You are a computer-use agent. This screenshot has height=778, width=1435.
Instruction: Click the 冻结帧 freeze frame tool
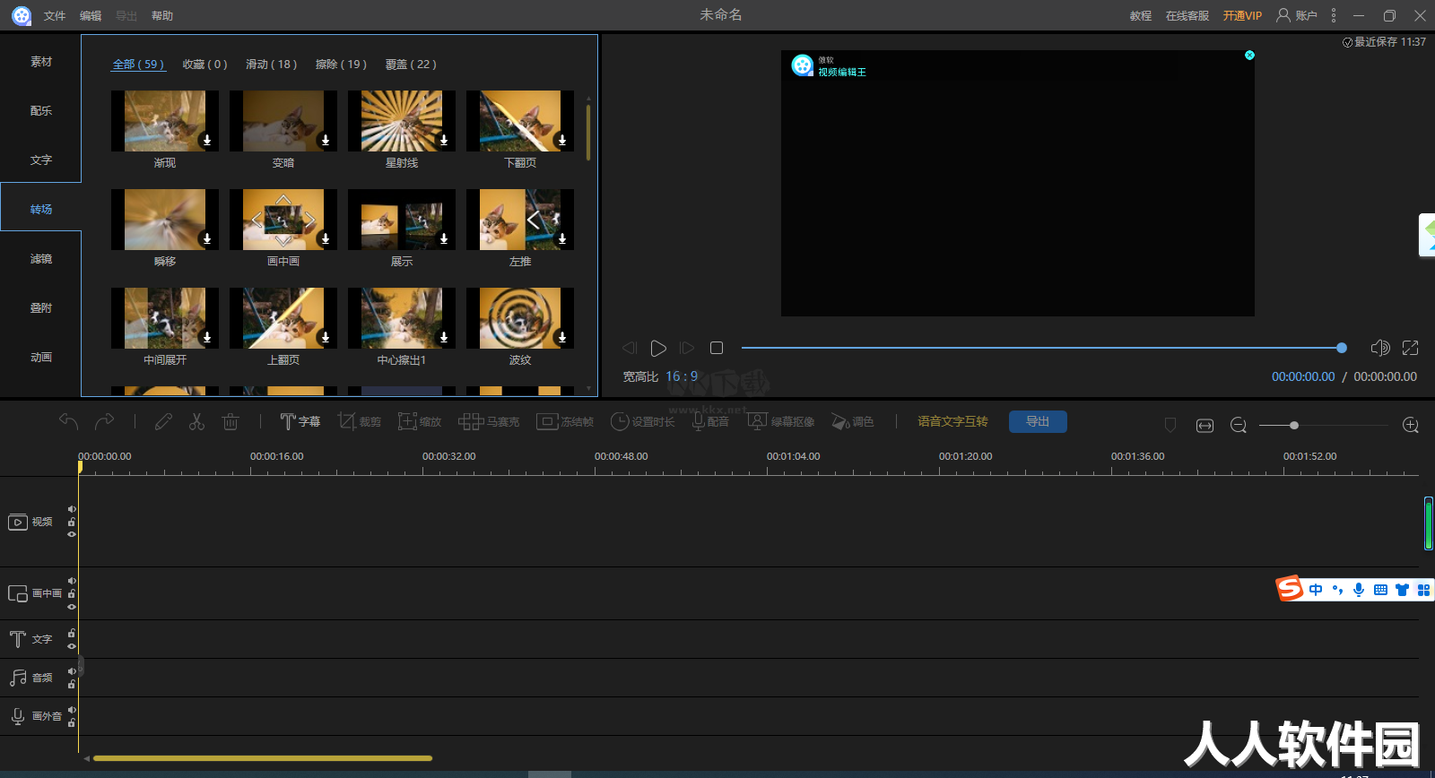(565, 421)
